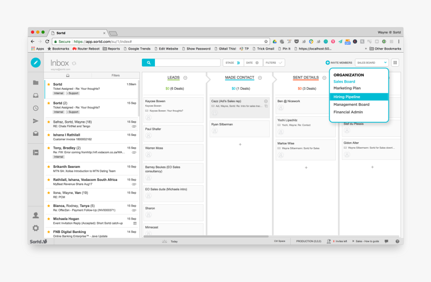This screenshot has height=282, width=431.
Task: Click into the board search field
Action: (187, 63)
